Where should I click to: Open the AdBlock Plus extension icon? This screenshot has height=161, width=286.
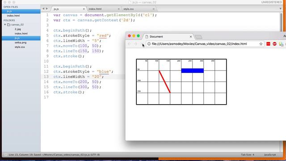274,44
